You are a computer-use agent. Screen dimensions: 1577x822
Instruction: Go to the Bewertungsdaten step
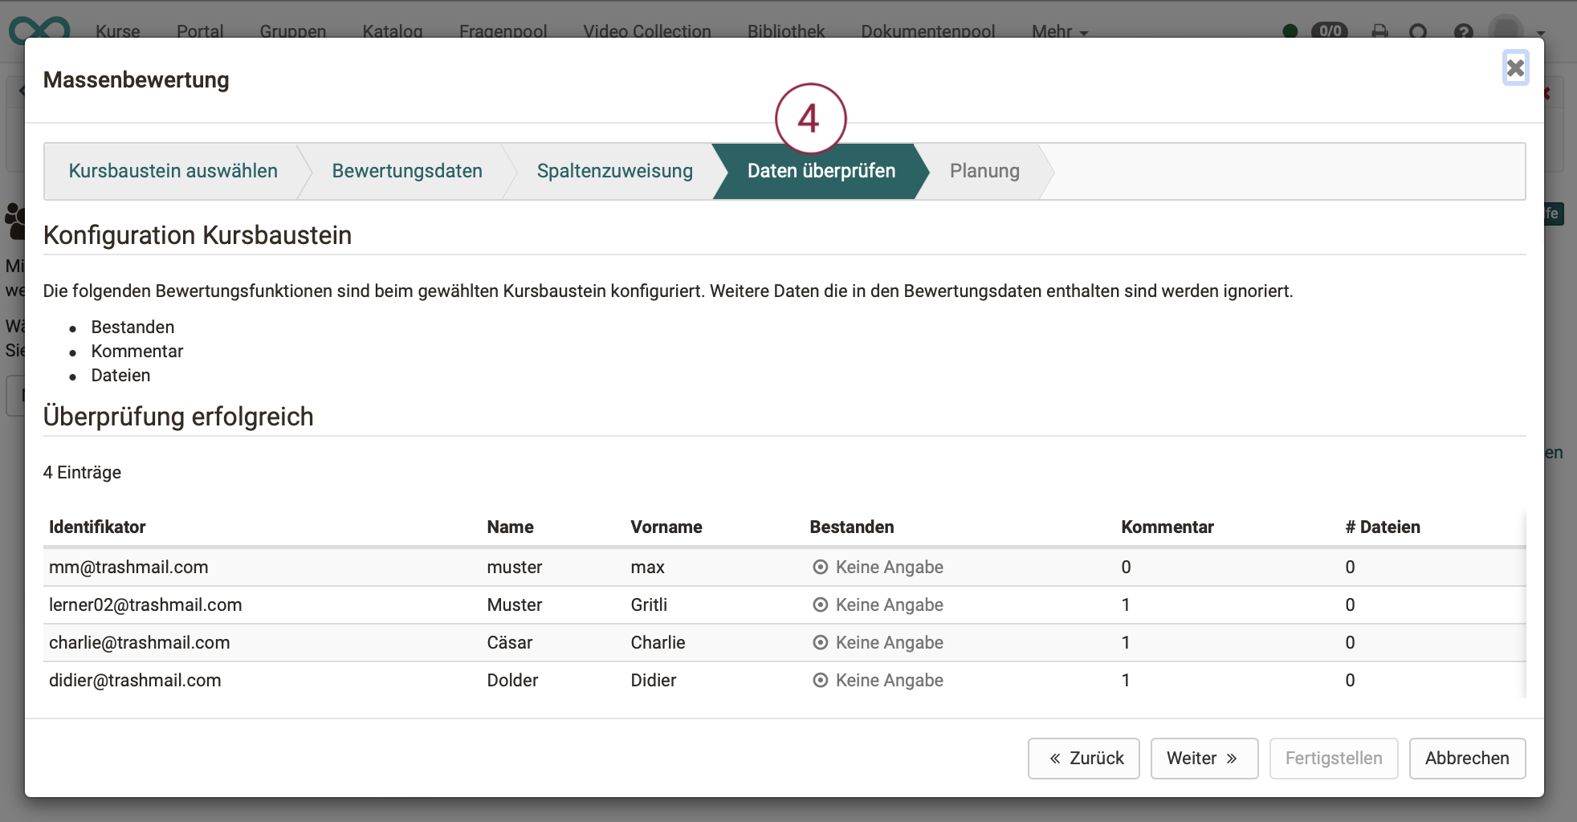[x=407, y=171]
